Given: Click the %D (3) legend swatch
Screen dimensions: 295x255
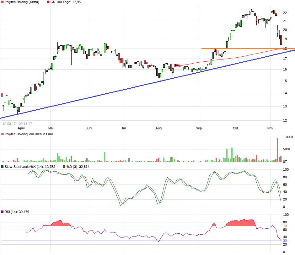Looking at the screenshot, I should coord(64,167).
